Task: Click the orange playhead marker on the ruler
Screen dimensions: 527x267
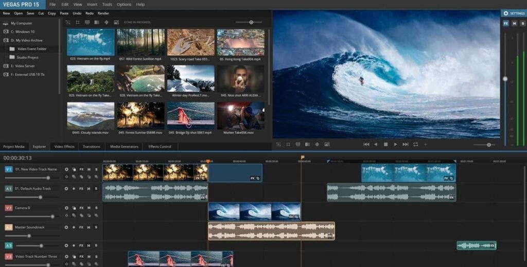Action: [x=208, y=162]
